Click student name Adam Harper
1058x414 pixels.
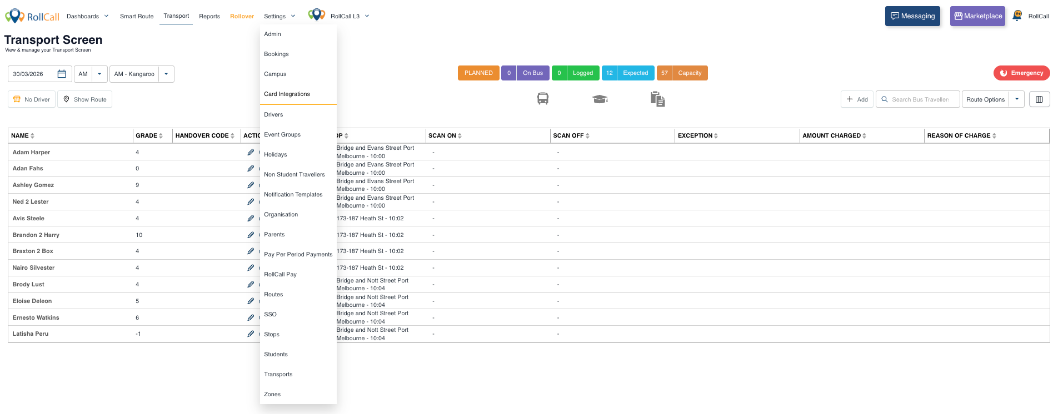(31, 152)
